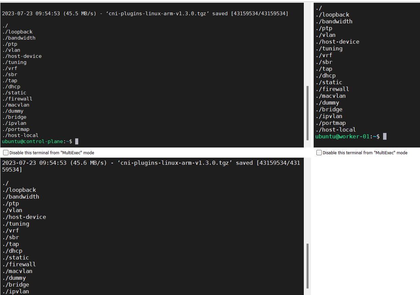This screenshot has height=295, width=420.
Task: Click ./dummy line in worker-01 terminal
Action: [327, 103]
